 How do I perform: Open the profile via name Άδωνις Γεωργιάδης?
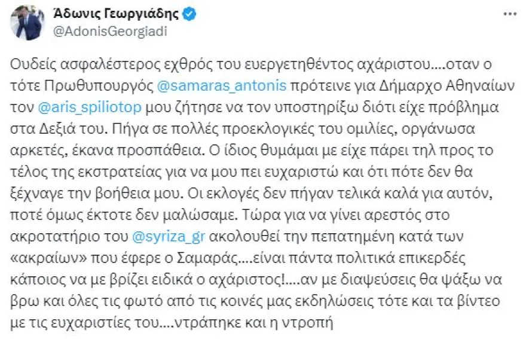tap(116, 14)
